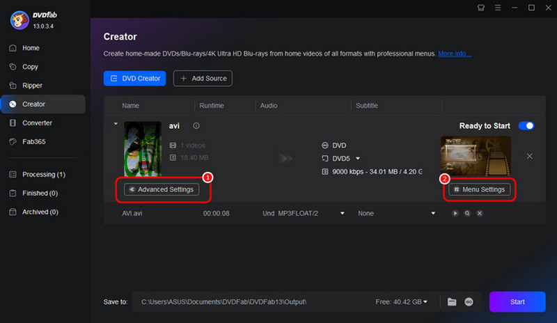This screenshot has height=323, width=557.
Task: Follow the More Info link
Action: 455,54
